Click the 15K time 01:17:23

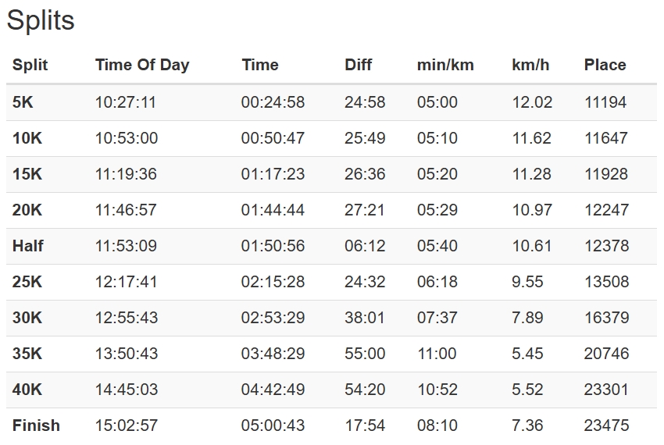pyautogui.click(x=273, y=174)
